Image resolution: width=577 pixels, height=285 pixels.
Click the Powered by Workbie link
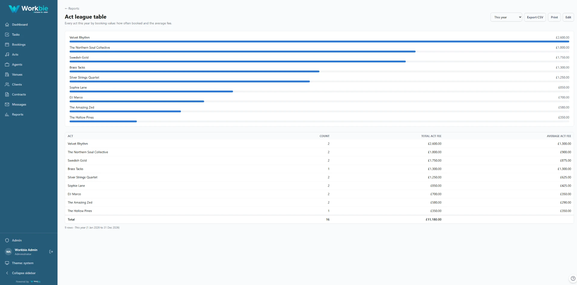click(28, 282)
